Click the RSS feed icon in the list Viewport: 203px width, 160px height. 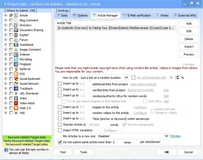[x=16, y=74]
